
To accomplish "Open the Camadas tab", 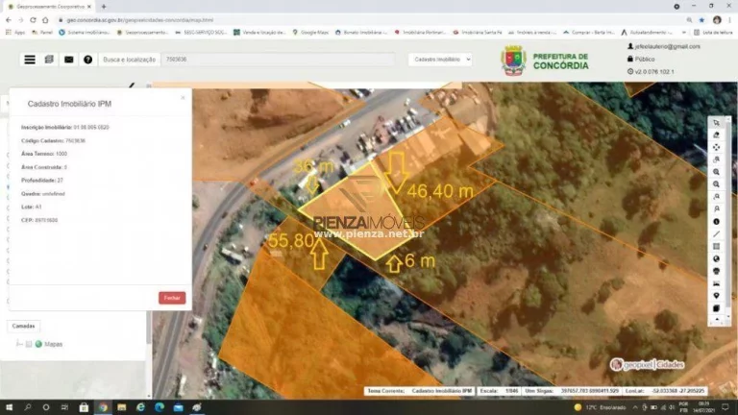I will pos(23,326).
